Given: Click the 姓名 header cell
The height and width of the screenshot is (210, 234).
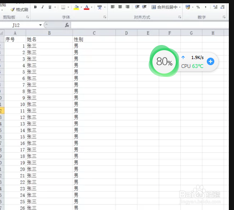Looking at the screenshot, I should (x=49, y=39).
